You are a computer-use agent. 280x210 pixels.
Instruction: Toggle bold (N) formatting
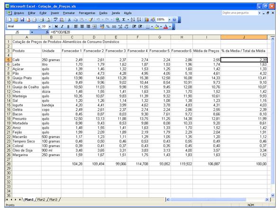coord(56,26)
